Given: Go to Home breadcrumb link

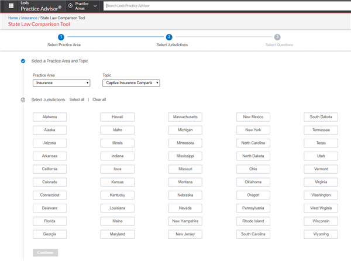Looking at the screenshot, I should [x=13, y=18].
